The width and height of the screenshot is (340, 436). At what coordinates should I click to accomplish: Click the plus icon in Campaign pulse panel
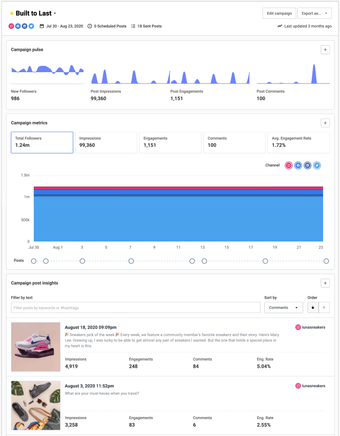(x=325, y=50)
